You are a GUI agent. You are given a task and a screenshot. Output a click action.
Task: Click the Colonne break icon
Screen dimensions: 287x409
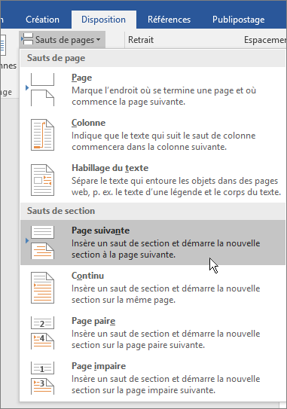tap(42, 135)
